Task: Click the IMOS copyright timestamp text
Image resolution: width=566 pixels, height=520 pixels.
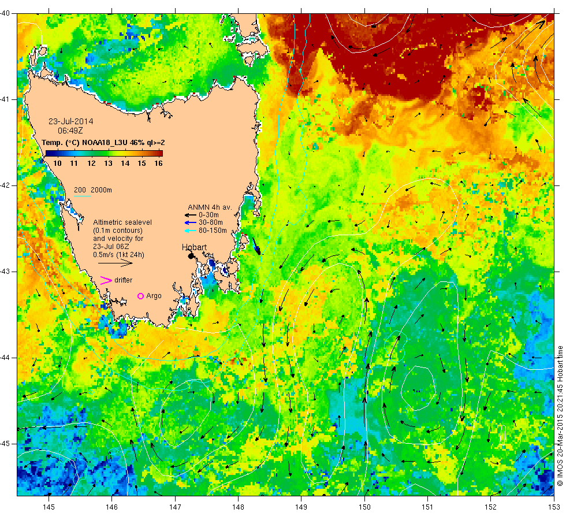Action: (x=560, y=415)
